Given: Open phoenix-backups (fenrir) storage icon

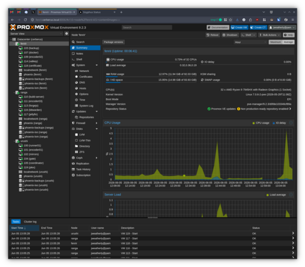Looking at the screenshot, I should (x=21, y=79).
